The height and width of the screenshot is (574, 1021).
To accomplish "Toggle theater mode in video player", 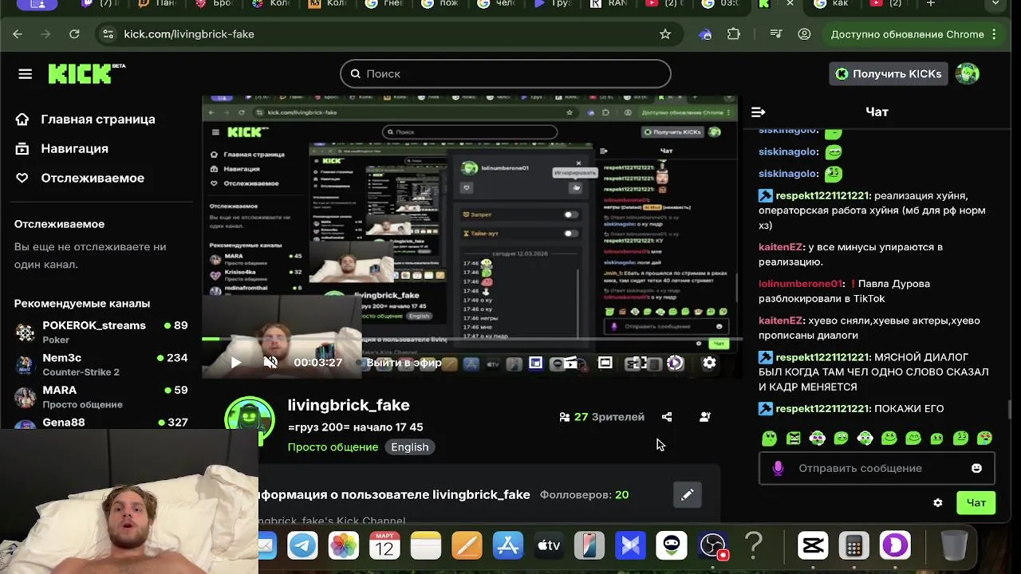I will (605, 363).
